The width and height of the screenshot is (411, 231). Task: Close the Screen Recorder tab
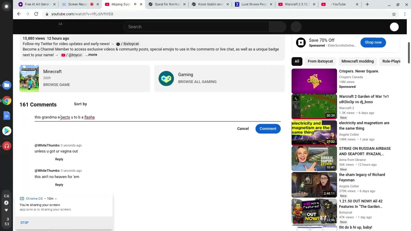98,4
